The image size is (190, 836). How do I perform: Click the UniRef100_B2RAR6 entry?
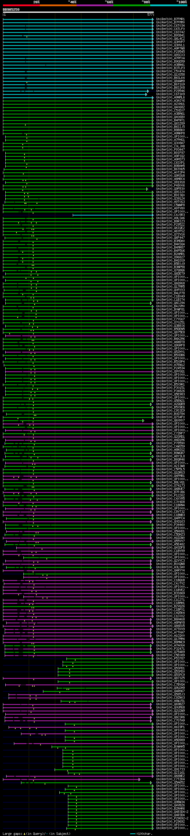[170, 808]
